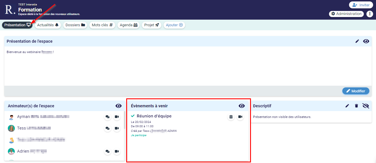Click the blue Modifier button
This screenshot has height=163, width=376.
(356, 91)
